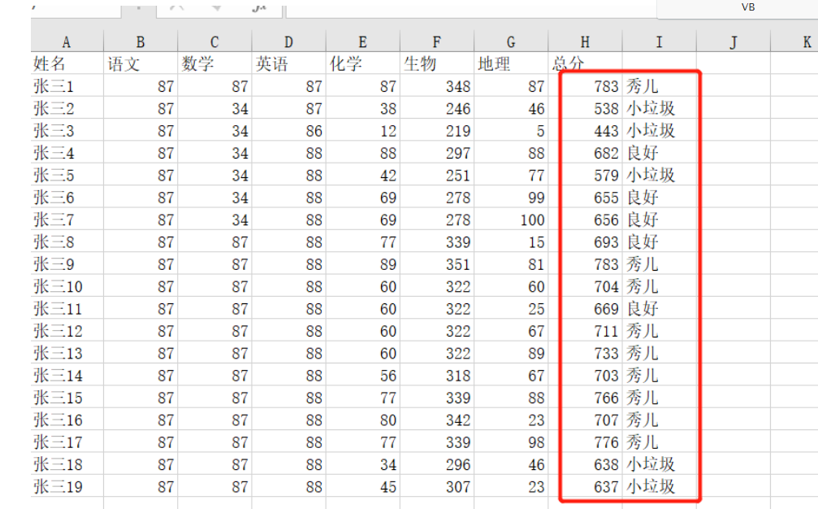Viewport: 818px width, 509px height.
Task: Select the name cell 张三15
Action: pyautogui.click(x=67, y=398)
